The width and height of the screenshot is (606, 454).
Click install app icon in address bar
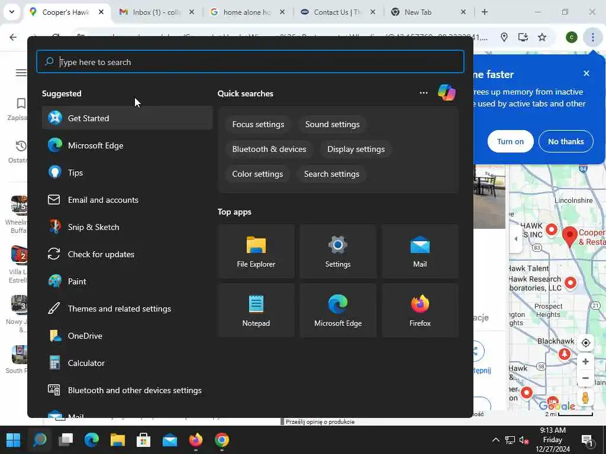pyautogui.click(x=523, y=37)
